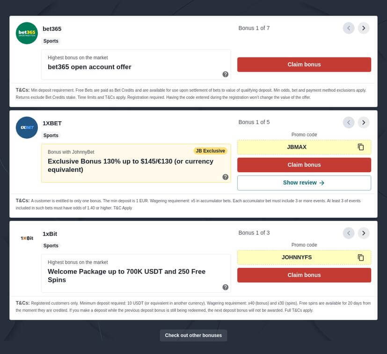Open Show review for 1XBET
The image size is (387, 354).
(x=304, y=183)
